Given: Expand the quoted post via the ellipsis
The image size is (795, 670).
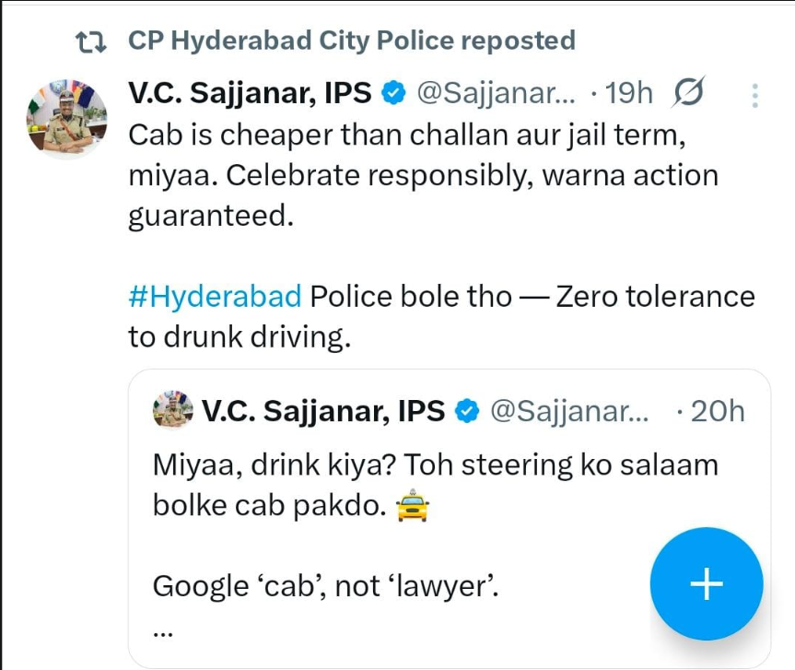Looking at the screenshot, I should click(162, 633).
